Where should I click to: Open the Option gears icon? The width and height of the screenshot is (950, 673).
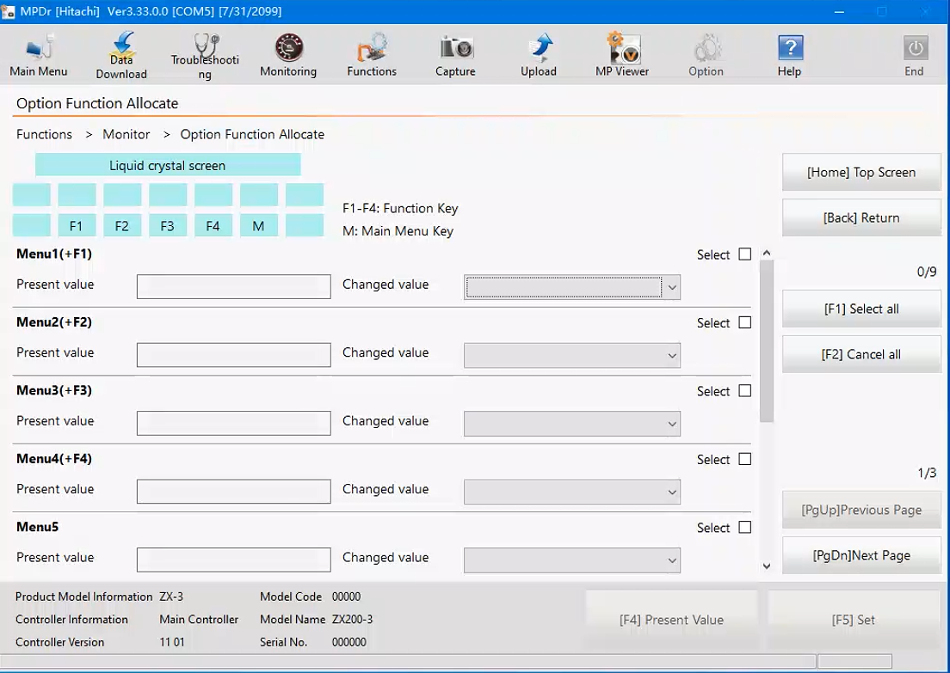pos(706,56)
